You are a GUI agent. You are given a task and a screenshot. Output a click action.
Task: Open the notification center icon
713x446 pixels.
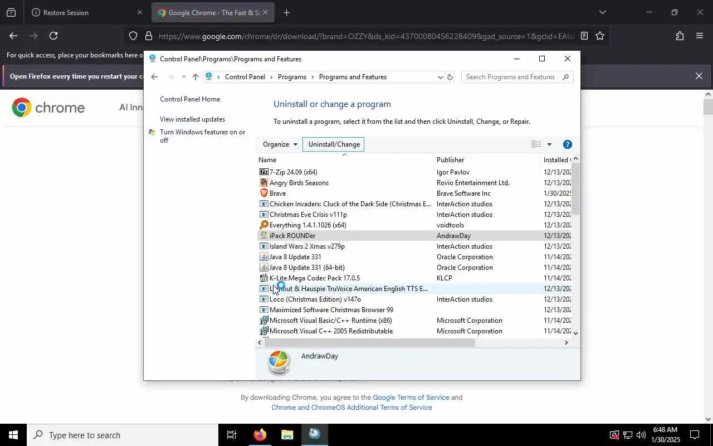695,435
